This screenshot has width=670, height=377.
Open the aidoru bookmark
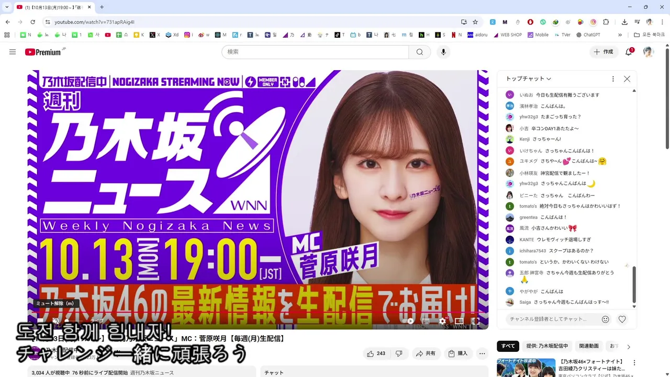tap(477, 35)
